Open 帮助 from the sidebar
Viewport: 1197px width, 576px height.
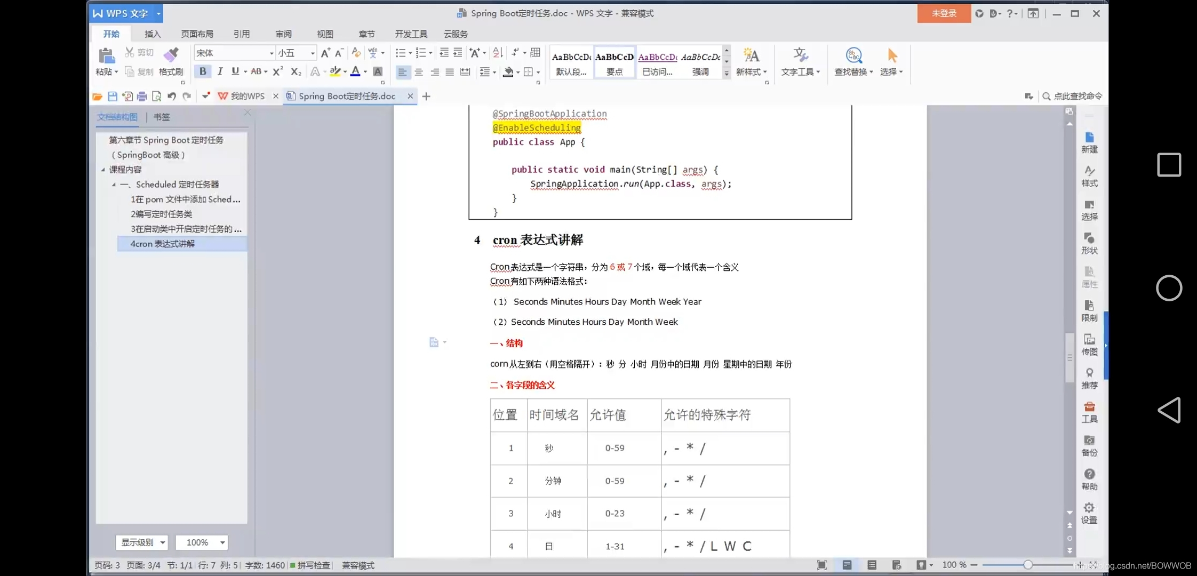click(1089, 479)
